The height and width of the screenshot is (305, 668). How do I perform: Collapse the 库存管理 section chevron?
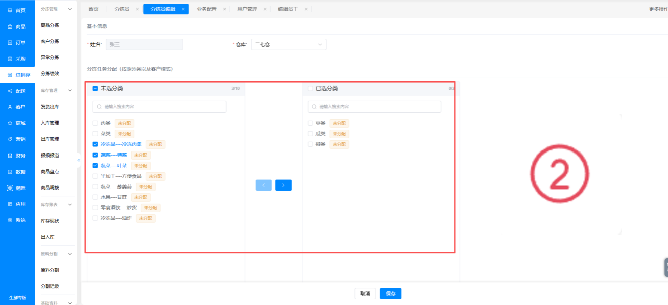(x=70, y=91)
